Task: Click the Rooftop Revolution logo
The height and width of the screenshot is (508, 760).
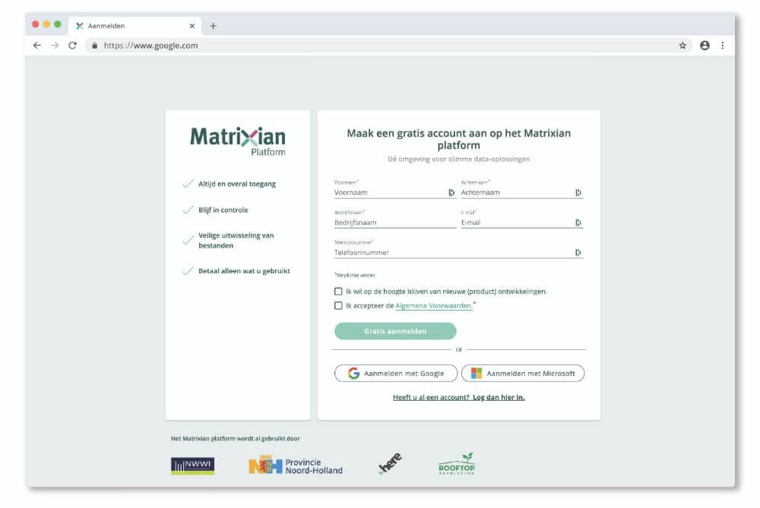Action: (x=457, y=464)
